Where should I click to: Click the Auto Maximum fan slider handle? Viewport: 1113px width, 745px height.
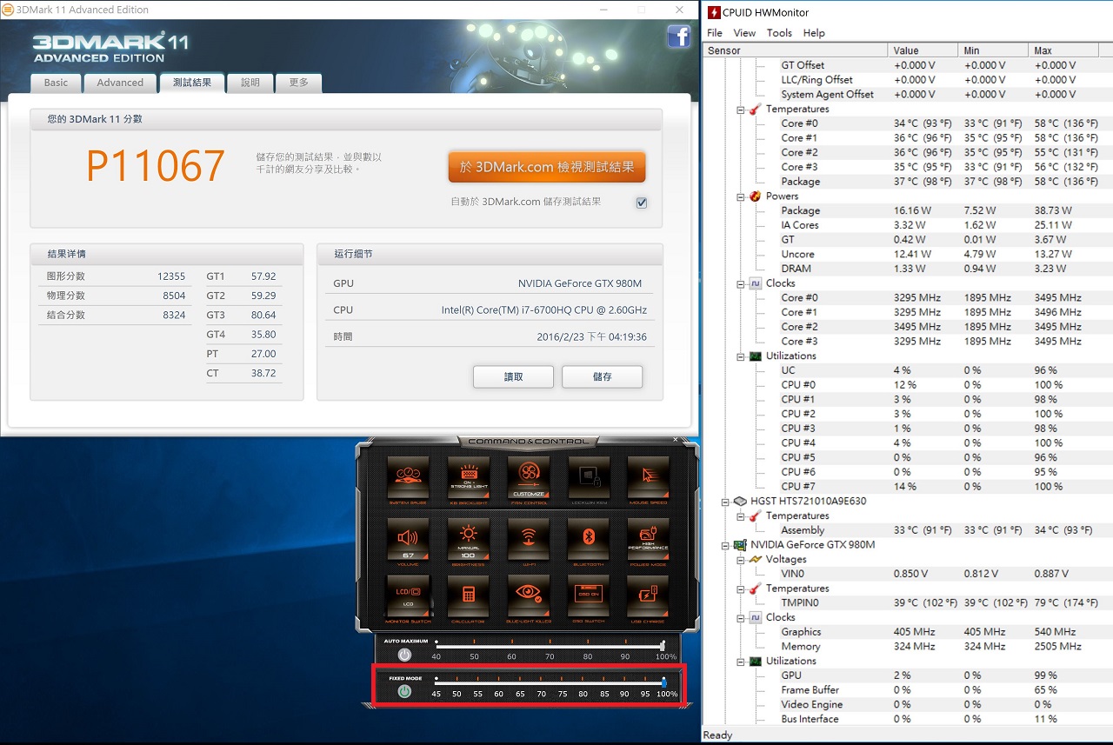[663, 646]
